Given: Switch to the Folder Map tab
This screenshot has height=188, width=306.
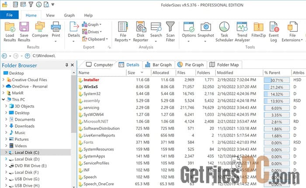Looking at the screenshot, I should tap(224, 65).
